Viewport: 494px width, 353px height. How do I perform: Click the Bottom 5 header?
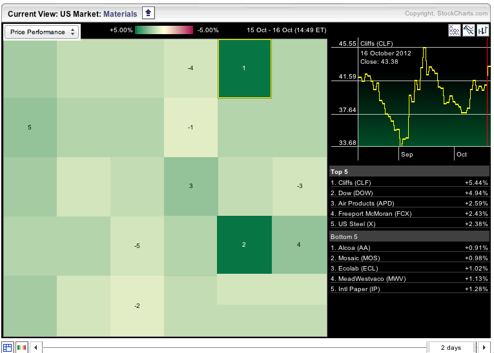pos(409,236)
